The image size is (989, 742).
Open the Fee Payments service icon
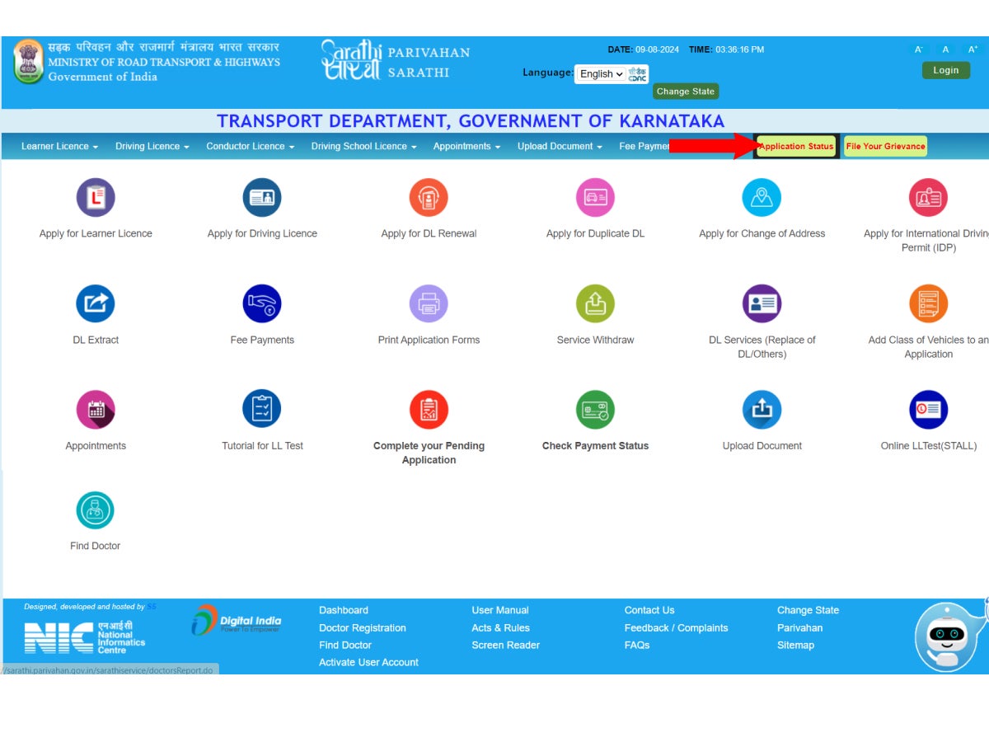click(x=262, y=303)
